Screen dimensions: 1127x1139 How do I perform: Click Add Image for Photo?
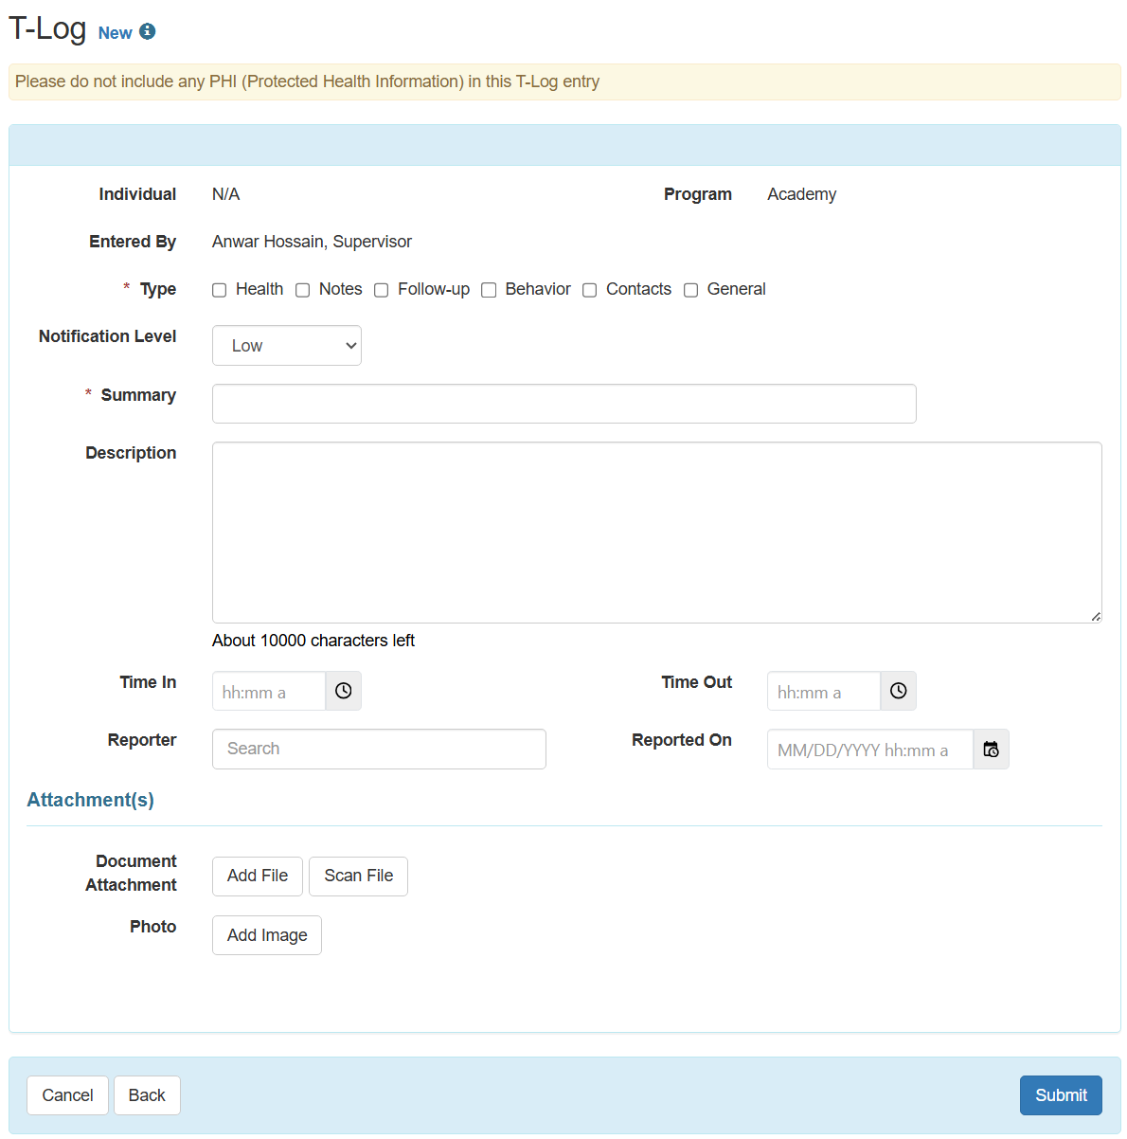(267, 935)
